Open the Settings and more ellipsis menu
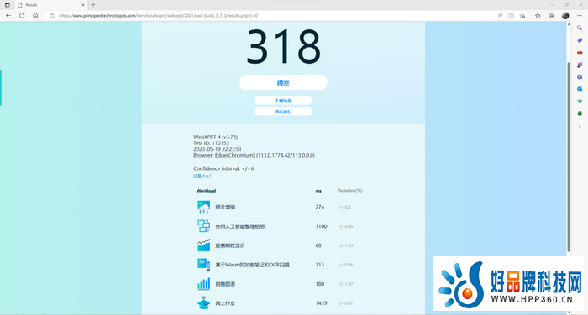The width and height of the screenshot is (588, 315). (x=580, y=16)
